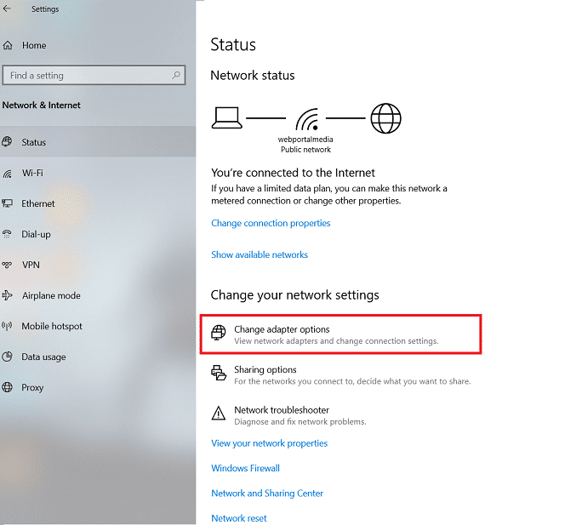Click the Data usage pie icon
Viewport: 582px width, 525px height.
point(7,357)
